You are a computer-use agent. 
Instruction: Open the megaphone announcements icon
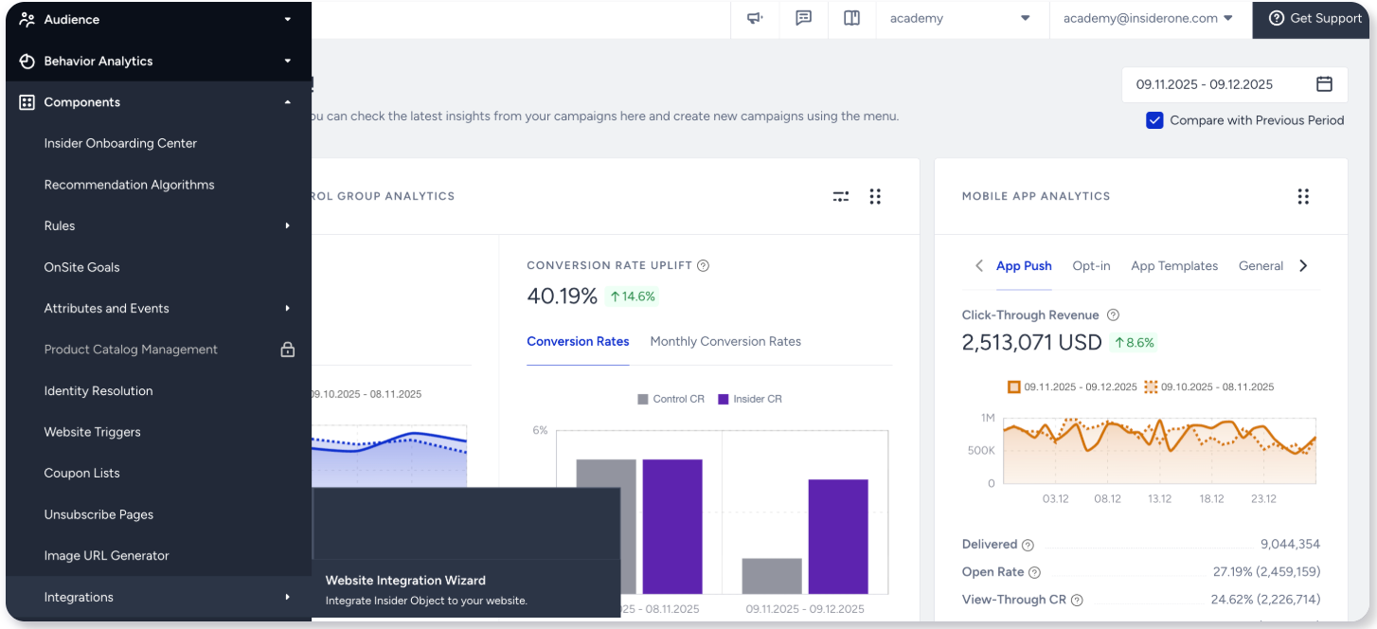click(755, 18)
